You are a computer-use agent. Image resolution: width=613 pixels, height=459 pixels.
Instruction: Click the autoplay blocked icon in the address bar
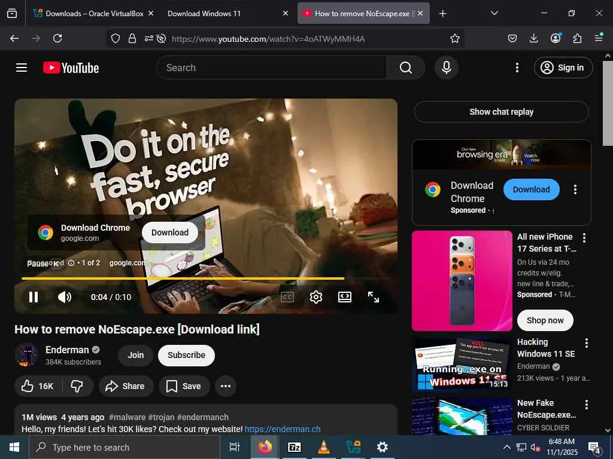pyautogui.click(x=161, y=38)
